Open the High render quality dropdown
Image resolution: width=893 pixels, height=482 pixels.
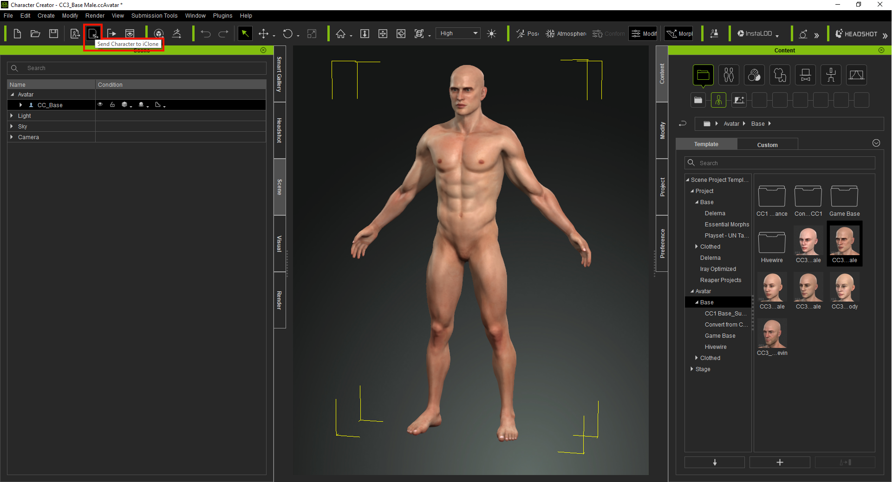click(x=458, y=33)
